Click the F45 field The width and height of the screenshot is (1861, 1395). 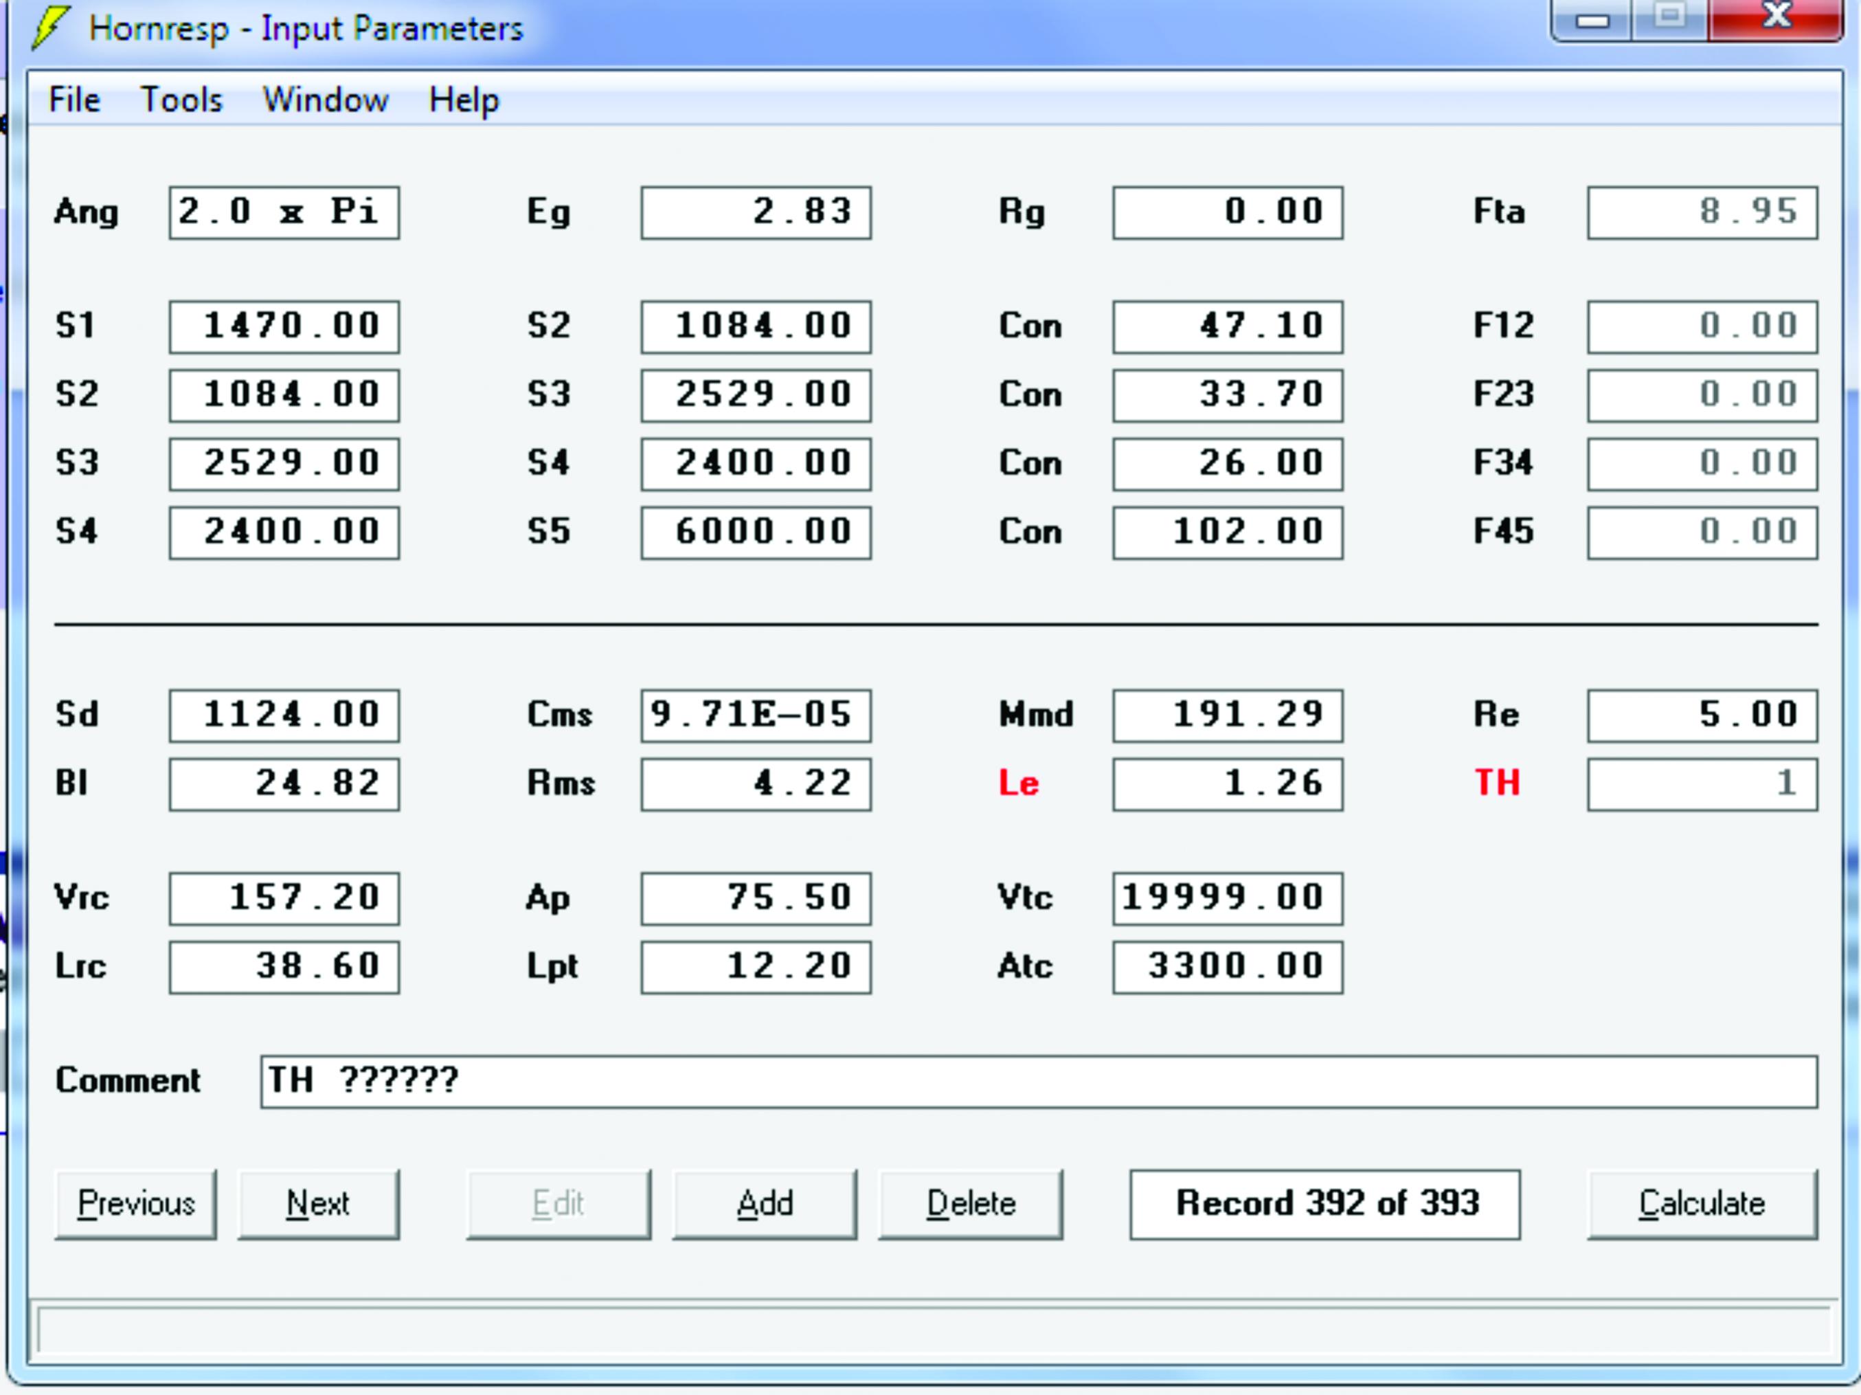[x=1703, y=533]
